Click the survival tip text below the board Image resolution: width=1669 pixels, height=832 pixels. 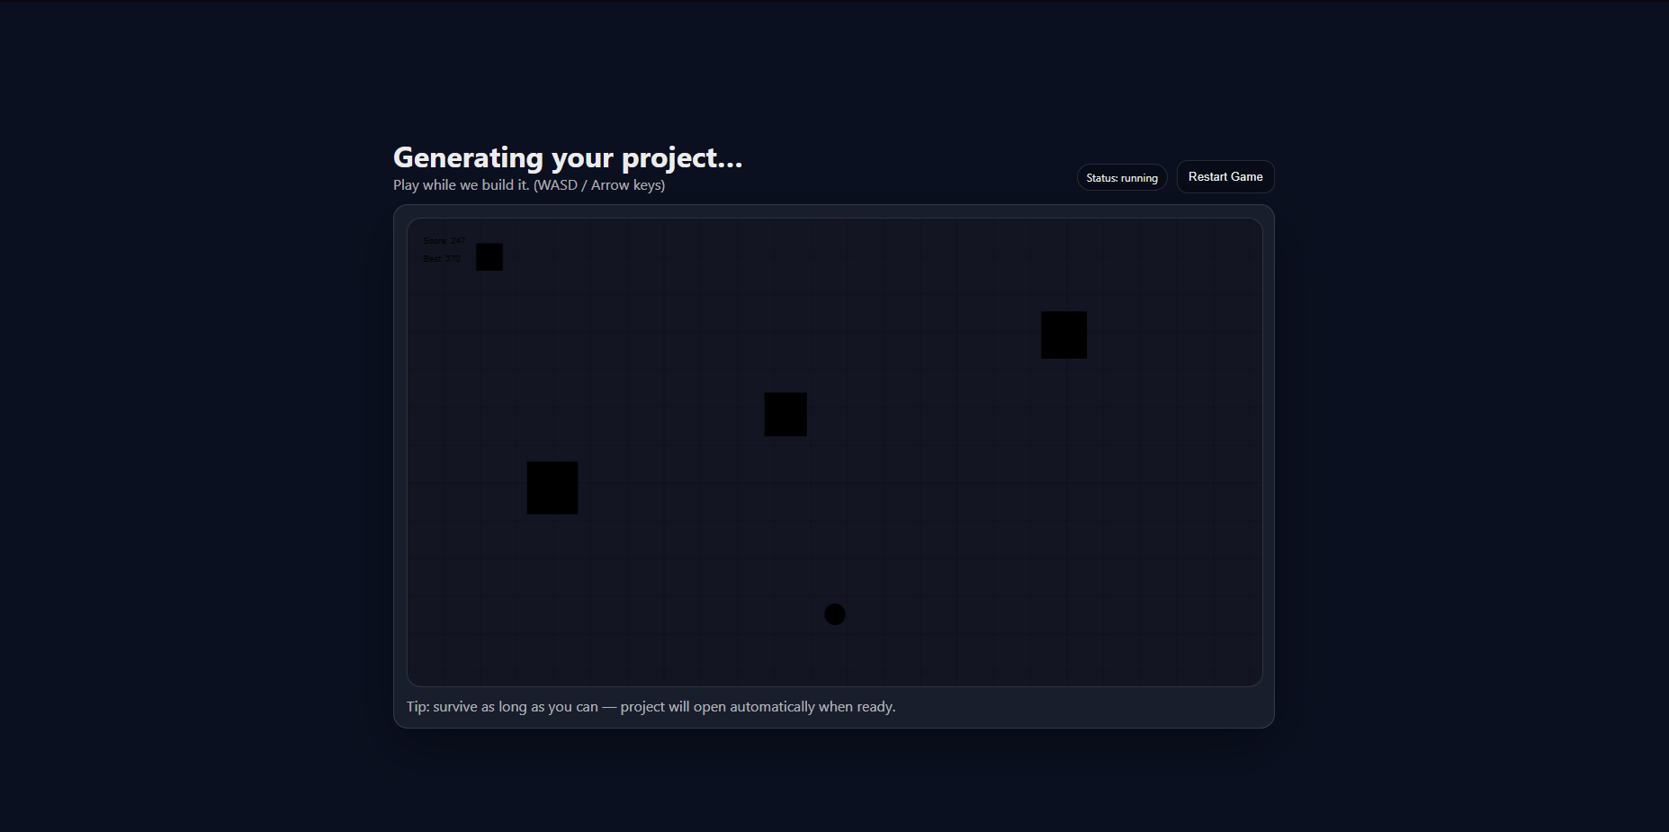651,706
